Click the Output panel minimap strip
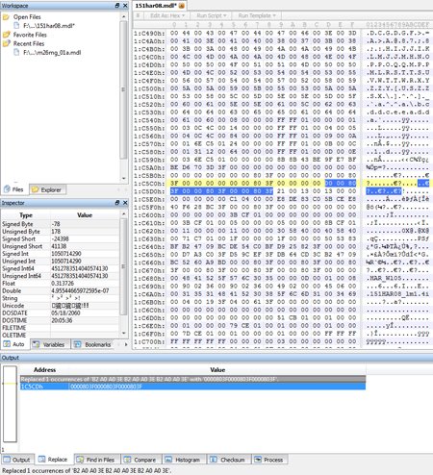 click(10, 405)
